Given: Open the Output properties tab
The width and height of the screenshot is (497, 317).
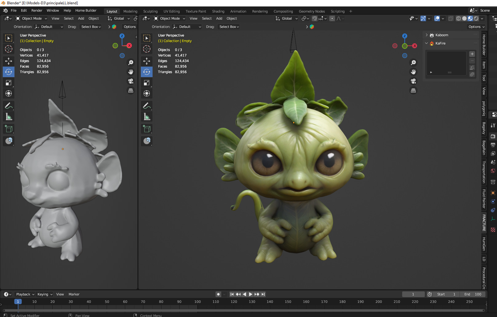Looking at the screenshot, I should (493, 145).
